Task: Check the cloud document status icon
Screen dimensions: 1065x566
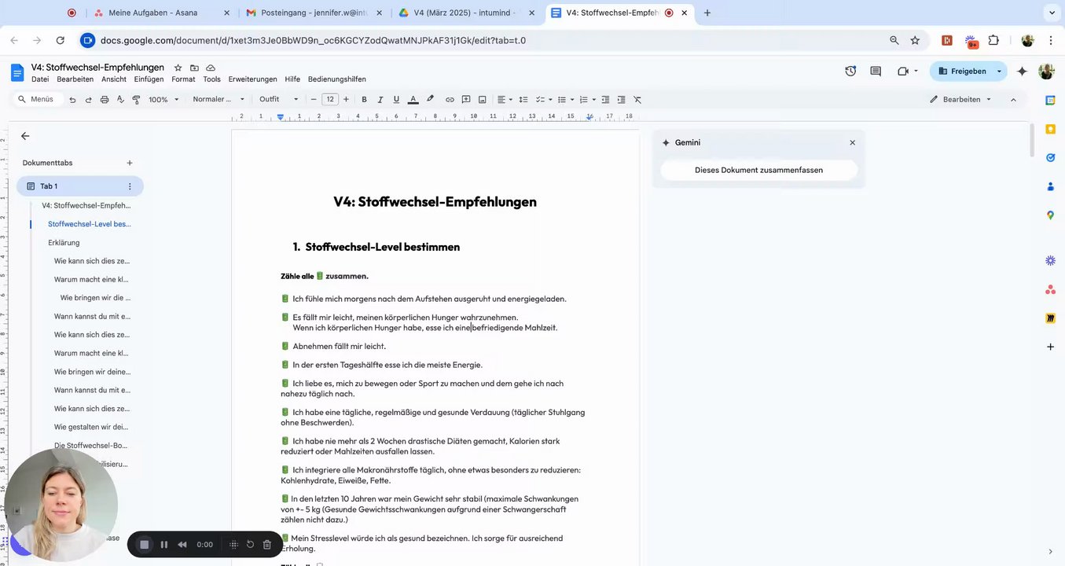Action: click(211, 68)
